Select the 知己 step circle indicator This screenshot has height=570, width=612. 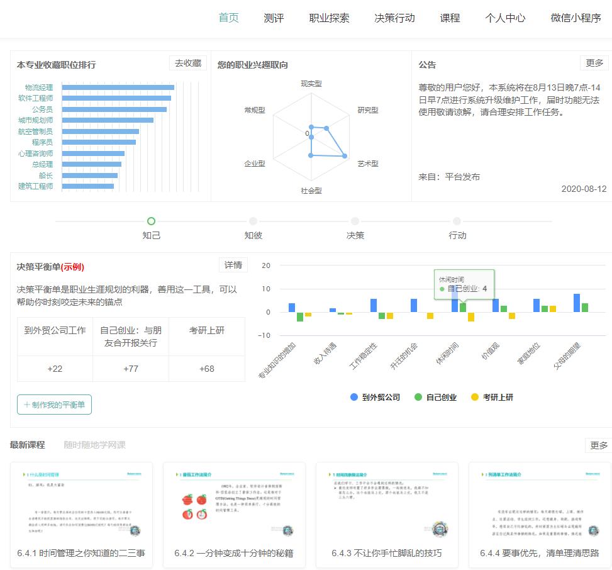pyautogui.click(x=151, y=221)
